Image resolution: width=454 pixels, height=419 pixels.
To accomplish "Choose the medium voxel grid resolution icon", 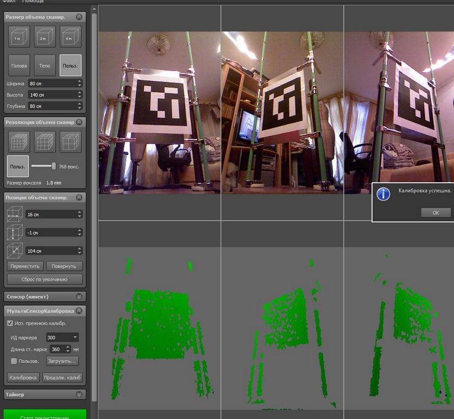I will pyautogui.click(x=45, y=142).
